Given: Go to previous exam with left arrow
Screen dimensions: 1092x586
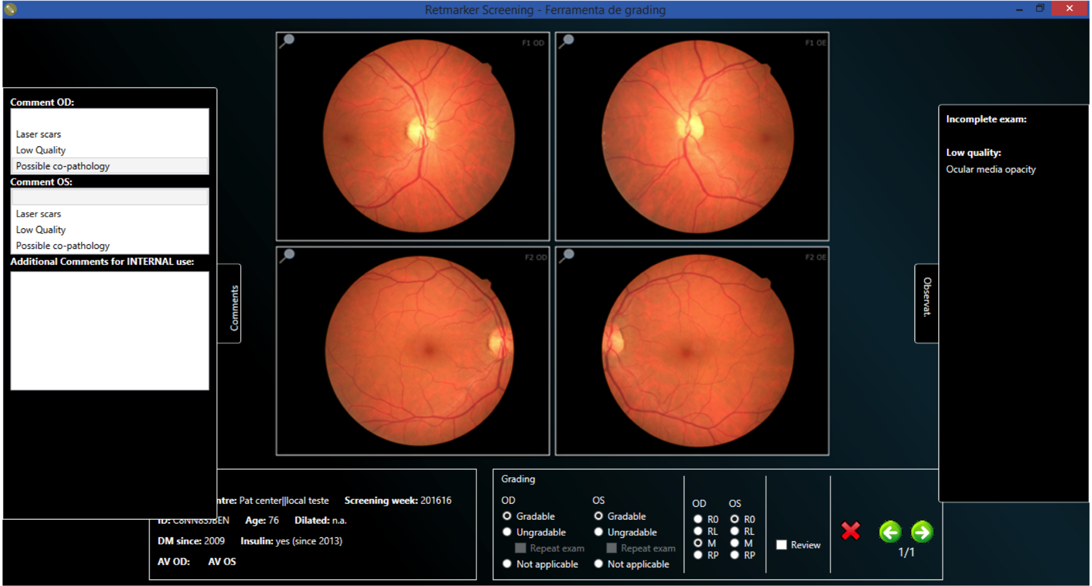Looking at the screenshot, I should (x=890, y=532).
